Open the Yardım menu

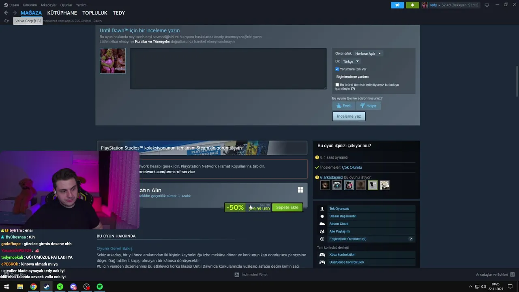[81, 5]
